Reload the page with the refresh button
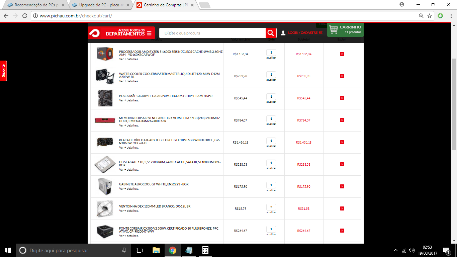Image resolution: width=457 pixels, height=257 pixels. click(x=24, y=16)
